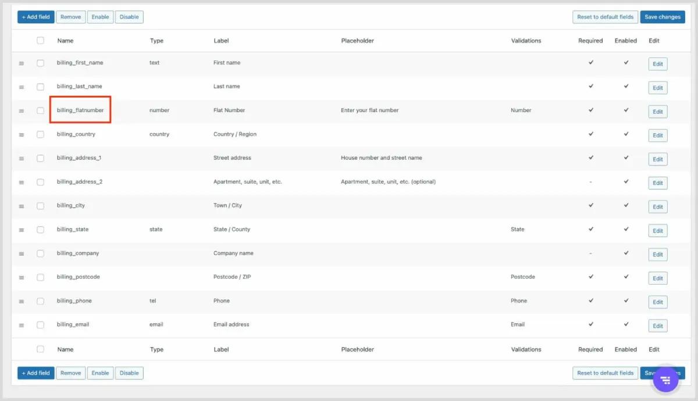Click the drag handle for billing_country row
This screenshot has width=698, height=401.
pos(22,135)
